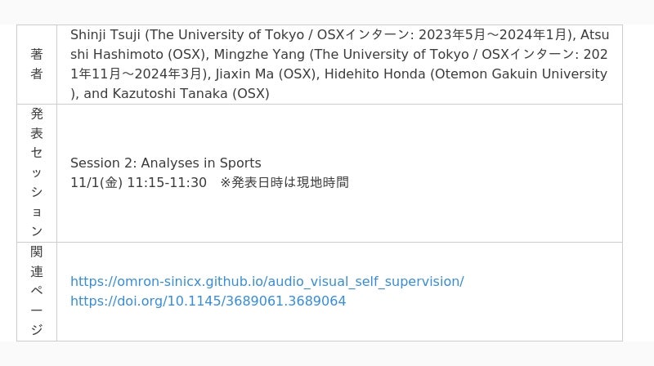Click the 11/1(金) 11:15-11:30 time text
The height and width of the screenshot is (366, 654).
(138, 183)
